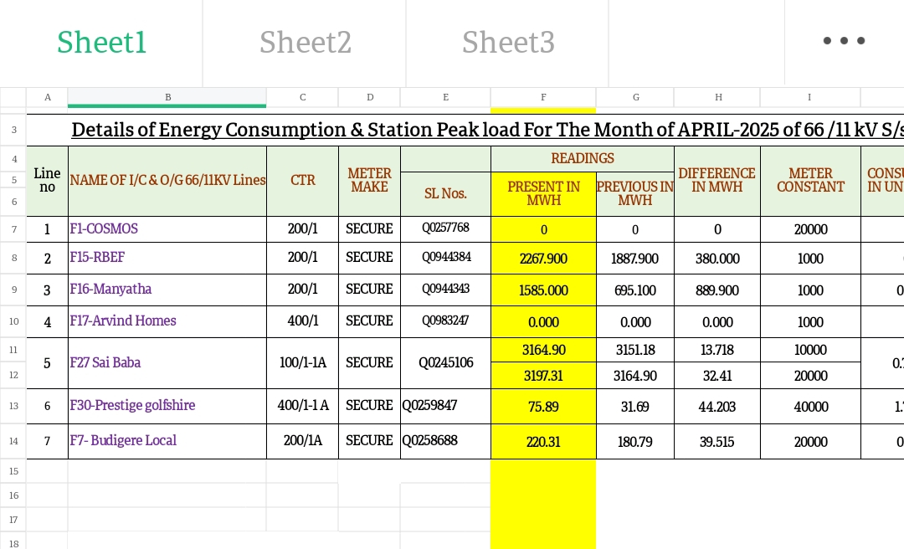Viewport: 904px width, 549px height.
Task: Click serial number Q0245106
Action: click(x=445, y=363)
